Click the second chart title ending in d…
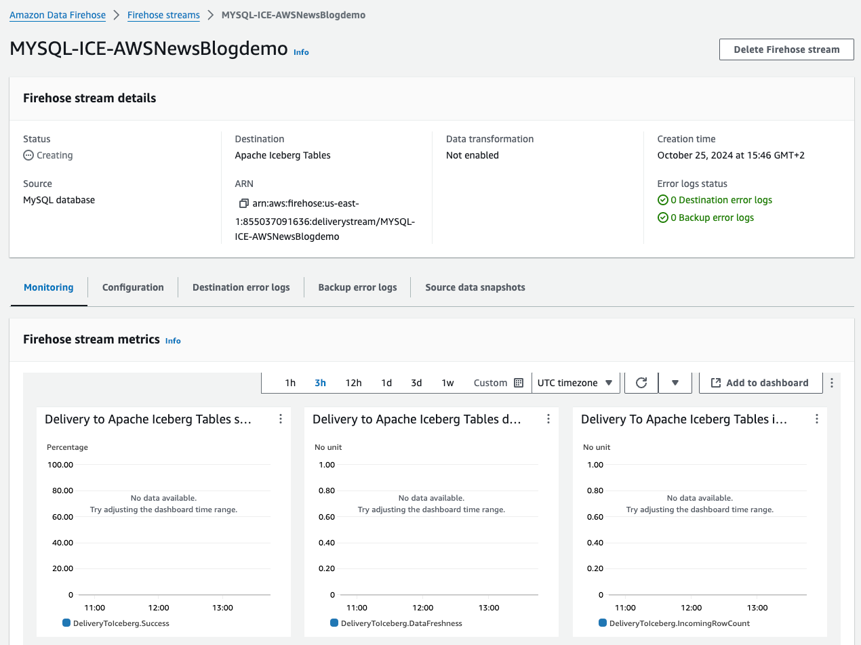Image resolution: width=861 pixels, height=645 pixels. point(416,419)
